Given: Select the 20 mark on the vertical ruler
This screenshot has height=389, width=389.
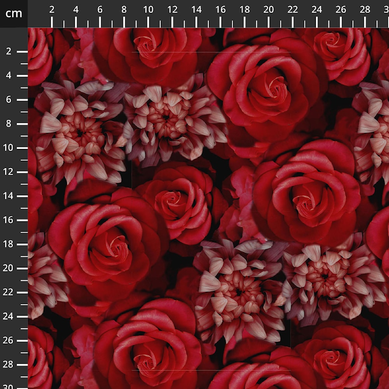Looking at the screenshot, I should pos(9,268).
